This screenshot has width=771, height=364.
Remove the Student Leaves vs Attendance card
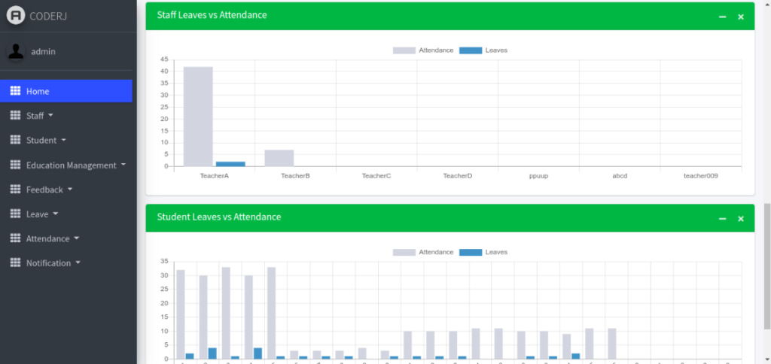click(741, 219)
